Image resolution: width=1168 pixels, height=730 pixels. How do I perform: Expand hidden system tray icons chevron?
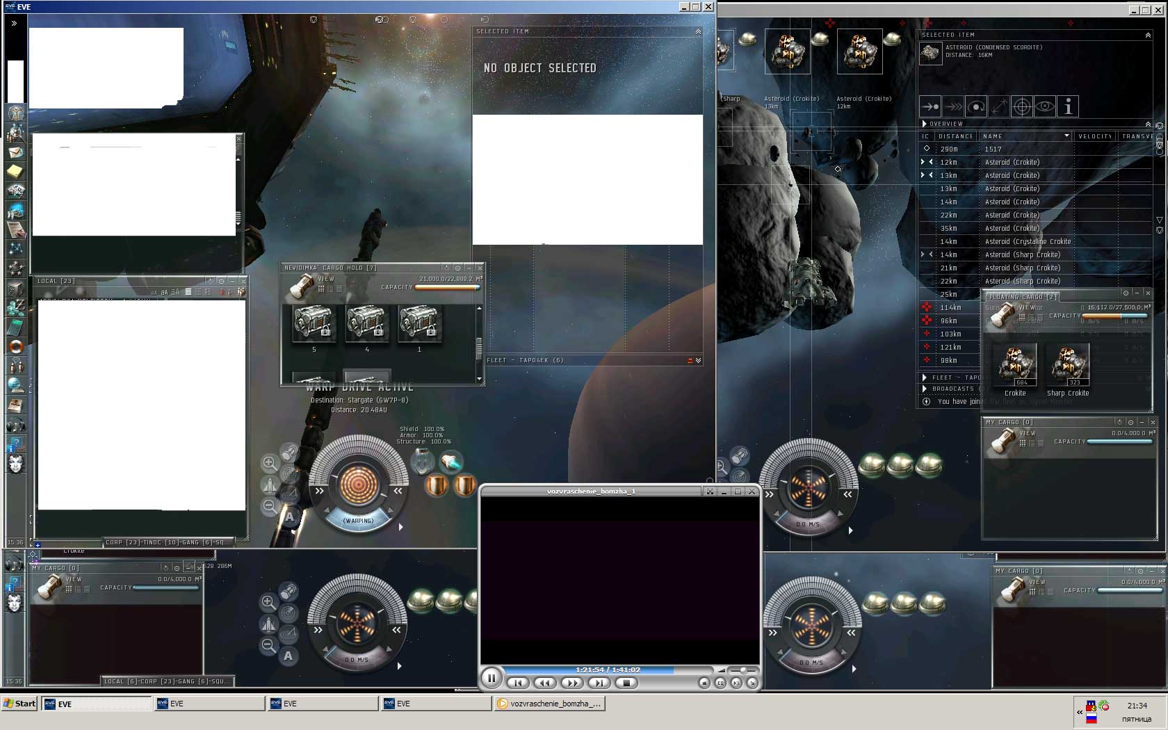click(1080, 712)
